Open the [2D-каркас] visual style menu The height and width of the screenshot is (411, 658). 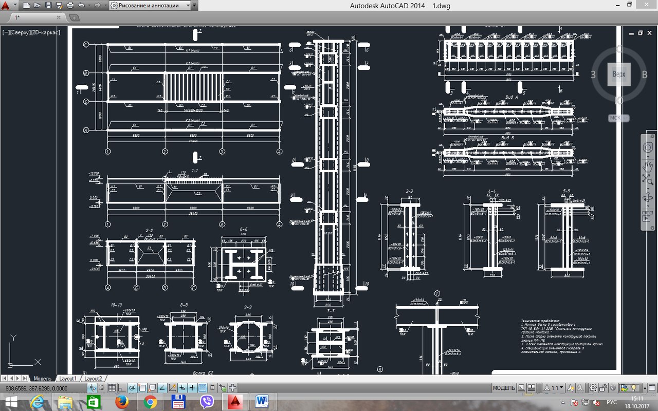pos(46,32)
